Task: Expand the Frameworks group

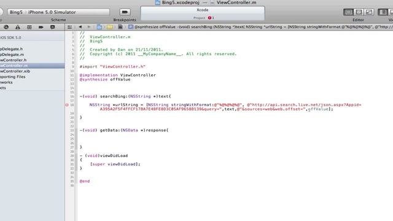Action: (6, 82)
